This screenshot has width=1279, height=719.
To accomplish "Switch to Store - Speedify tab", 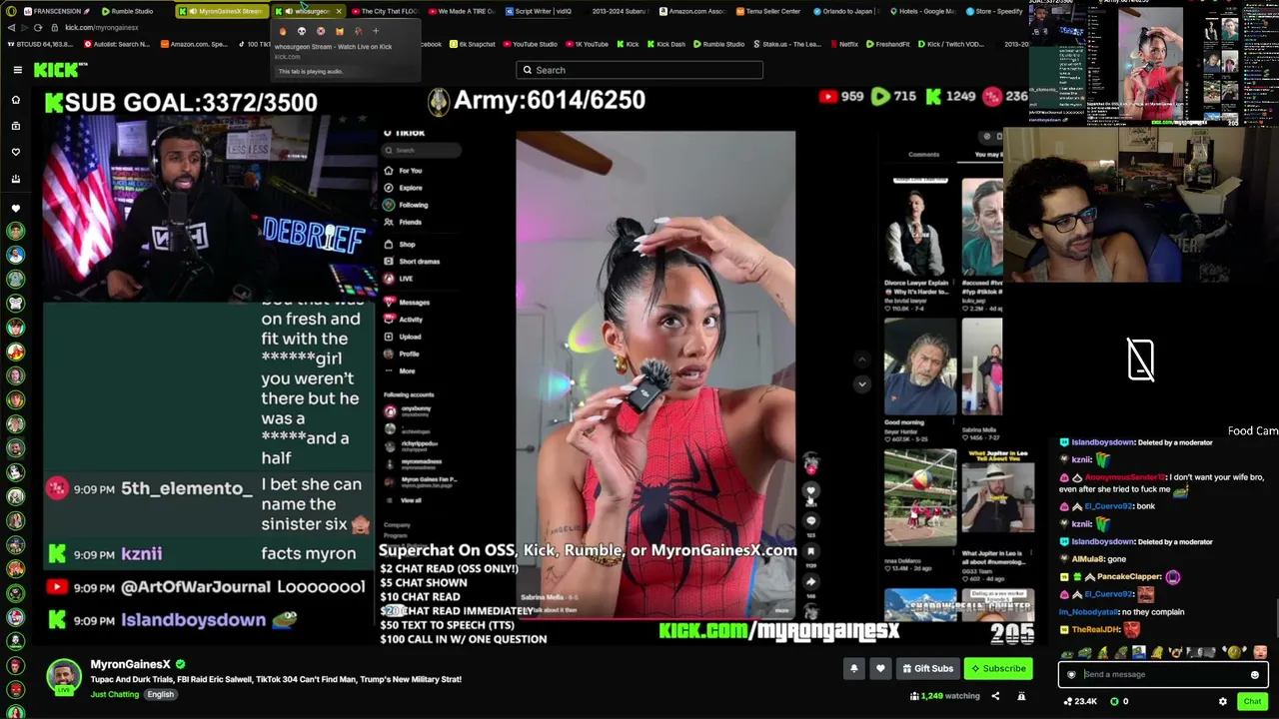I will click(x=995, y=11).
